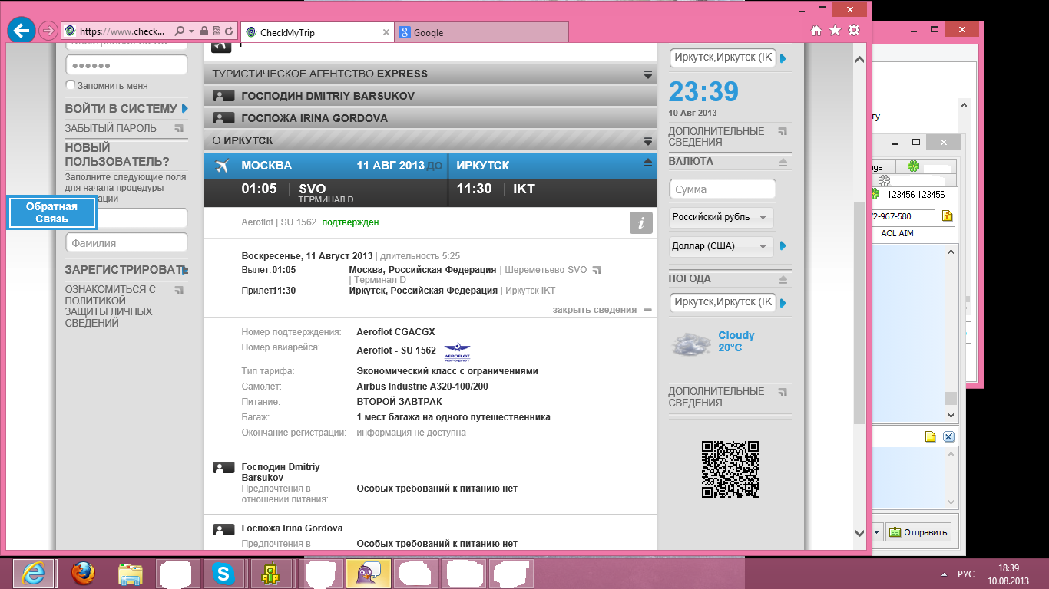The width and height of the screenshot is (1049, 589).
Task: Click the РУС language indicator in system tray
Action: pyautogui.click(x=966, y=574)
